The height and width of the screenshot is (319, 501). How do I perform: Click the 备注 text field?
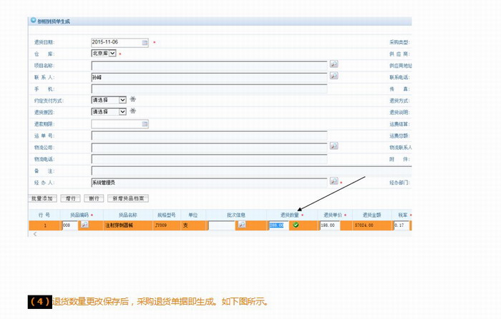(x=209, y=171)
